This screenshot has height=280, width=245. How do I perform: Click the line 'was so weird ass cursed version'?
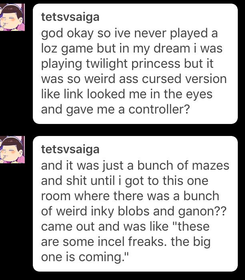[x=134, y=79]
